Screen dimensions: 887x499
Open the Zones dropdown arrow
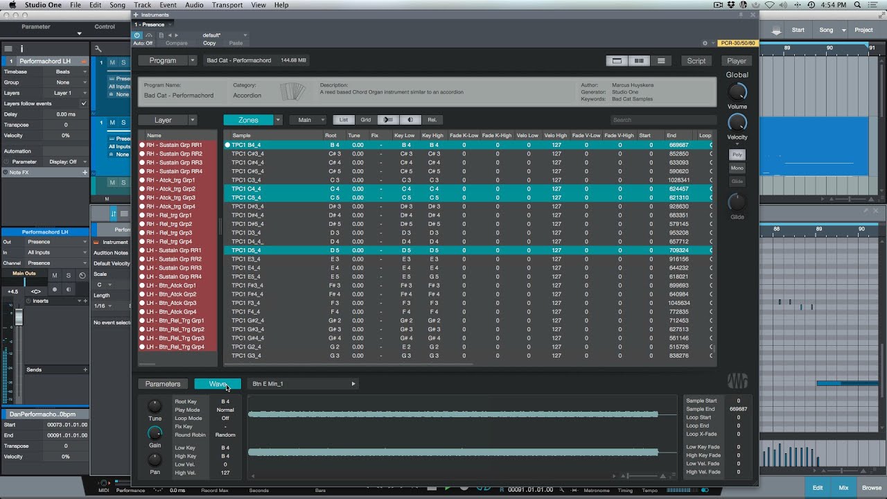[278, 120]
